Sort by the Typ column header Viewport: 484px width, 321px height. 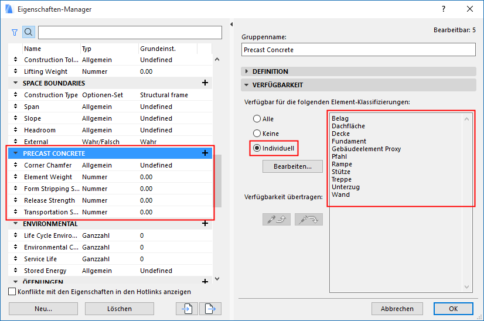[x=109, y=49]
